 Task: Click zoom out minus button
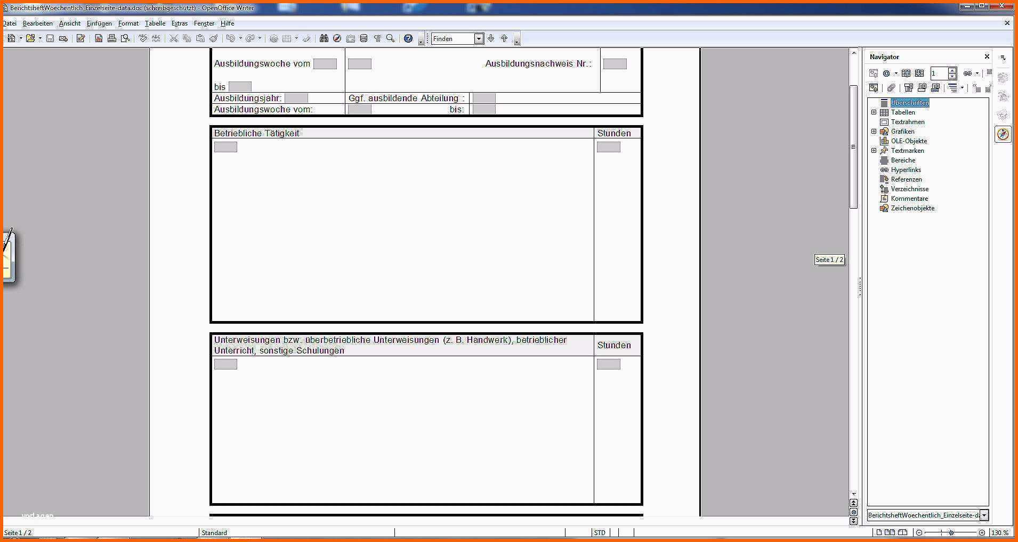click(x=919, y=532)
